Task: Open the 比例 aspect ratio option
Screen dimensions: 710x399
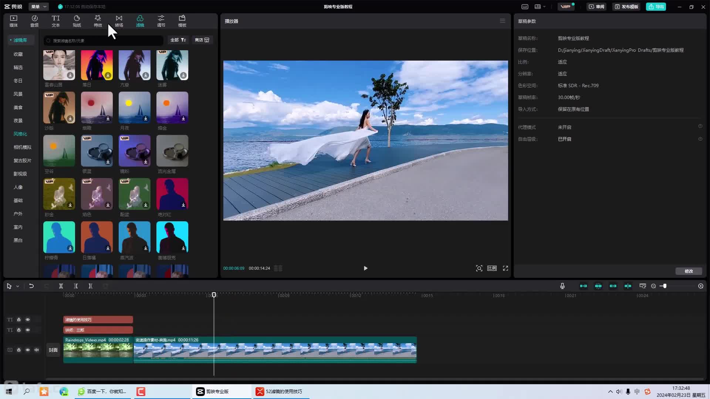Action: tap(492, 268)
